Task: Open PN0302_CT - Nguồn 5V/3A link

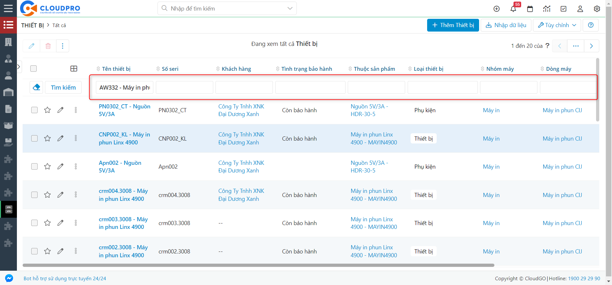Action: pos(125,110)
